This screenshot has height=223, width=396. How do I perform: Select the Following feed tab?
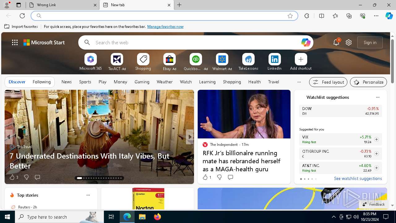42,82
